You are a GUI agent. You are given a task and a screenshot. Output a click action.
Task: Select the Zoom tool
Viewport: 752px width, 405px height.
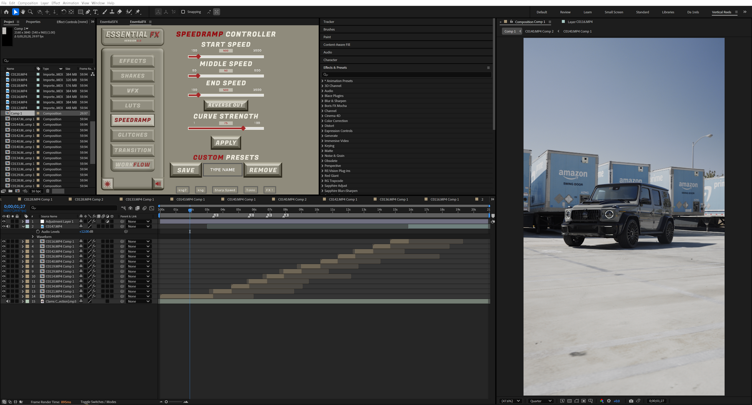tap(30, 12)
